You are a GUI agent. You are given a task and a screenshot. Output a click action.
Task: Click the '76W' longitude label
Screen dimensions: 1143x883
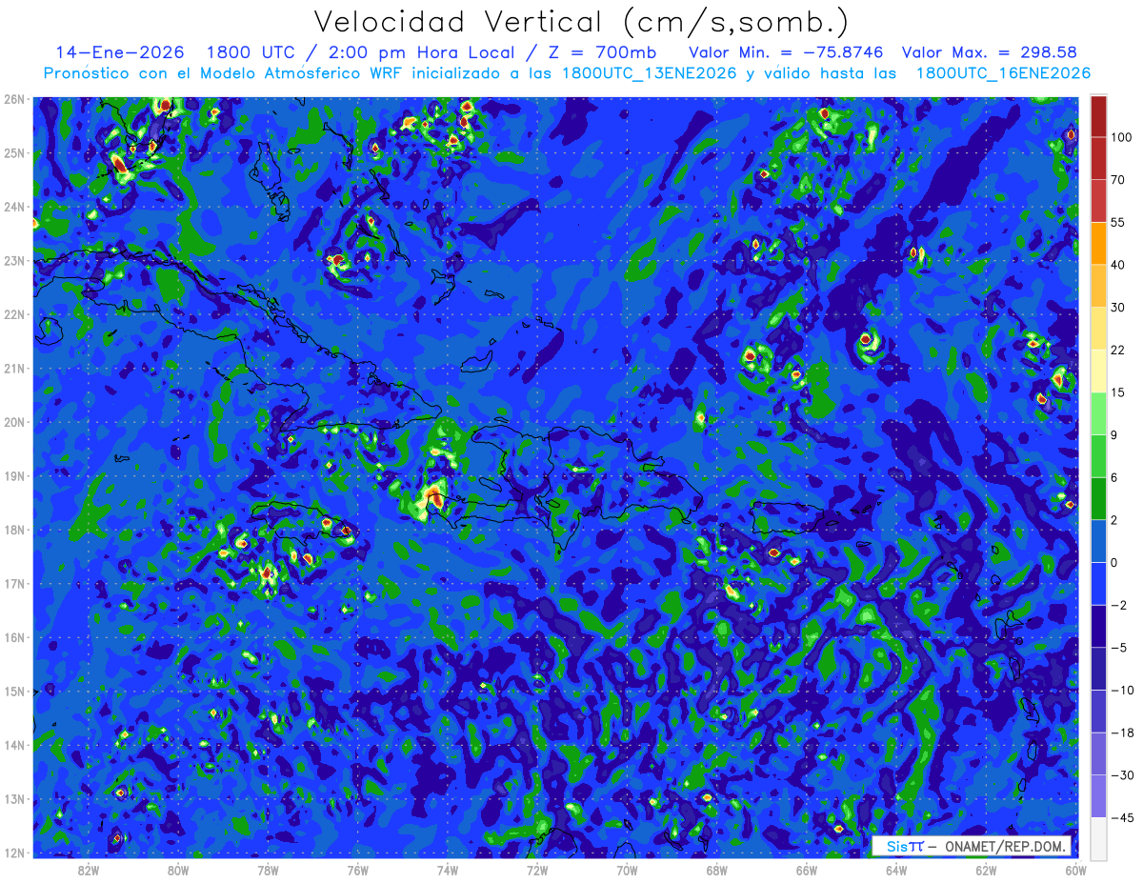[357, 869]
